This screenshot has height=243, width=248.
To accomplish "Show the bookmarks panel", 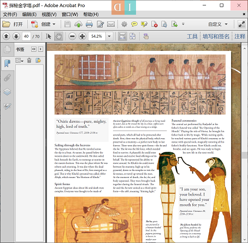I will tap(7, 63).
